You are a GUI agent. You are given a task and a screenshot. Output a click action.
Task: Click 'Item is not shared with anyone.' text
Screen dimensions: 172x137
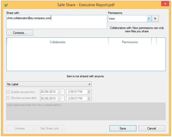tap(86, 76)
